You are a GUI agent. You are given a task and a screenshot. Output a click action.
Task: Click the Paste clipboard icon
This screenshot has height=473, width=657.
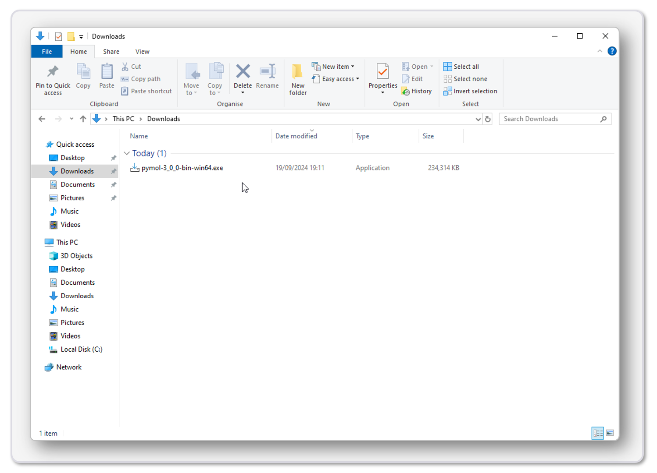point(107,71)
